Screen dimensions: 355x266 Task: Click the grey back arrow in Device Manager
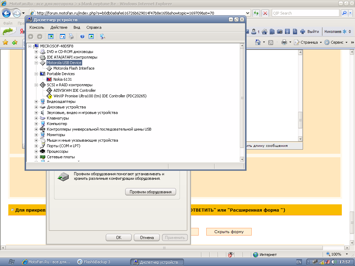31,36
